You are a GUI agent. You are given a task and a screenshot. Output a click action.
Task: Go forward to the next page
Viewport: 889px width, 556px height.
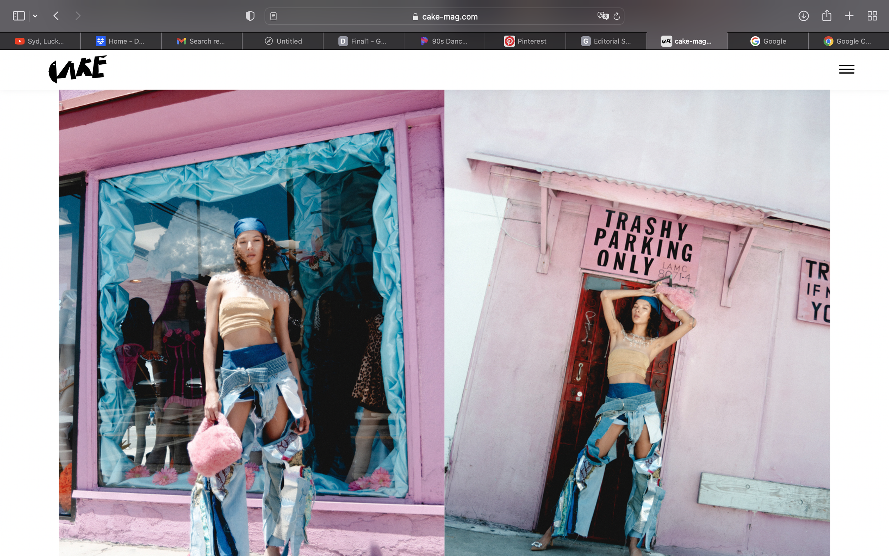78,16
